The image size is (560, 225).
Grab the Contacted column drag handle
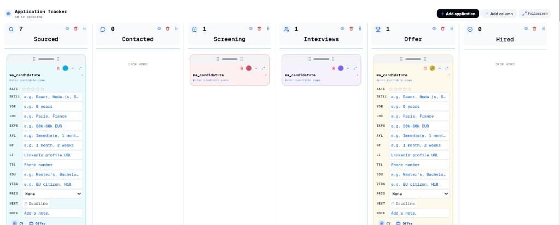coord(177,28)
